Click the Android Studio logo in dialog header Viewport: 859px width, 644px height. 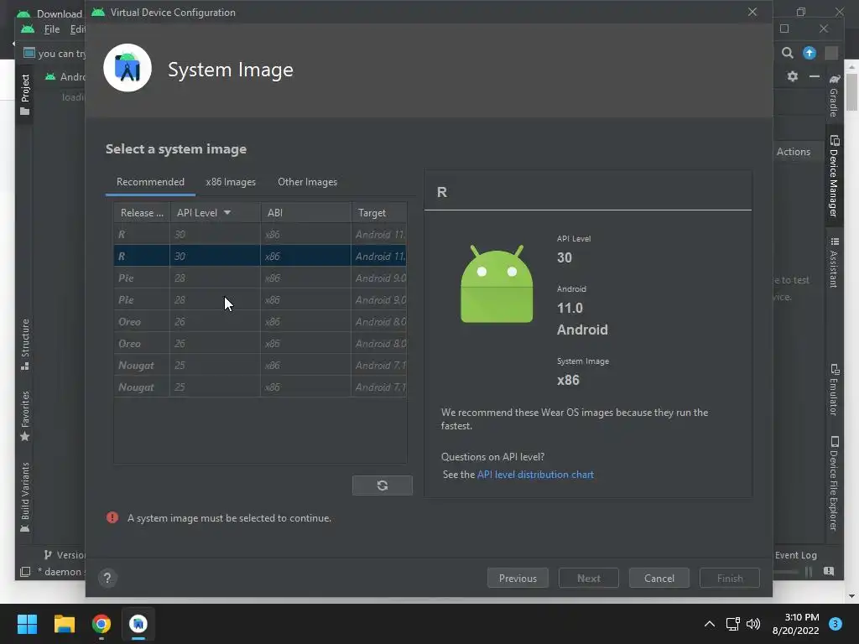tap(128, 68)
